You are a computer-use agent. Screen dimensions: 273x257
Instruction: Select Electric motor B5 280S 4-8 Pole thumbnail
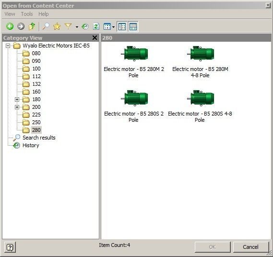201,98
